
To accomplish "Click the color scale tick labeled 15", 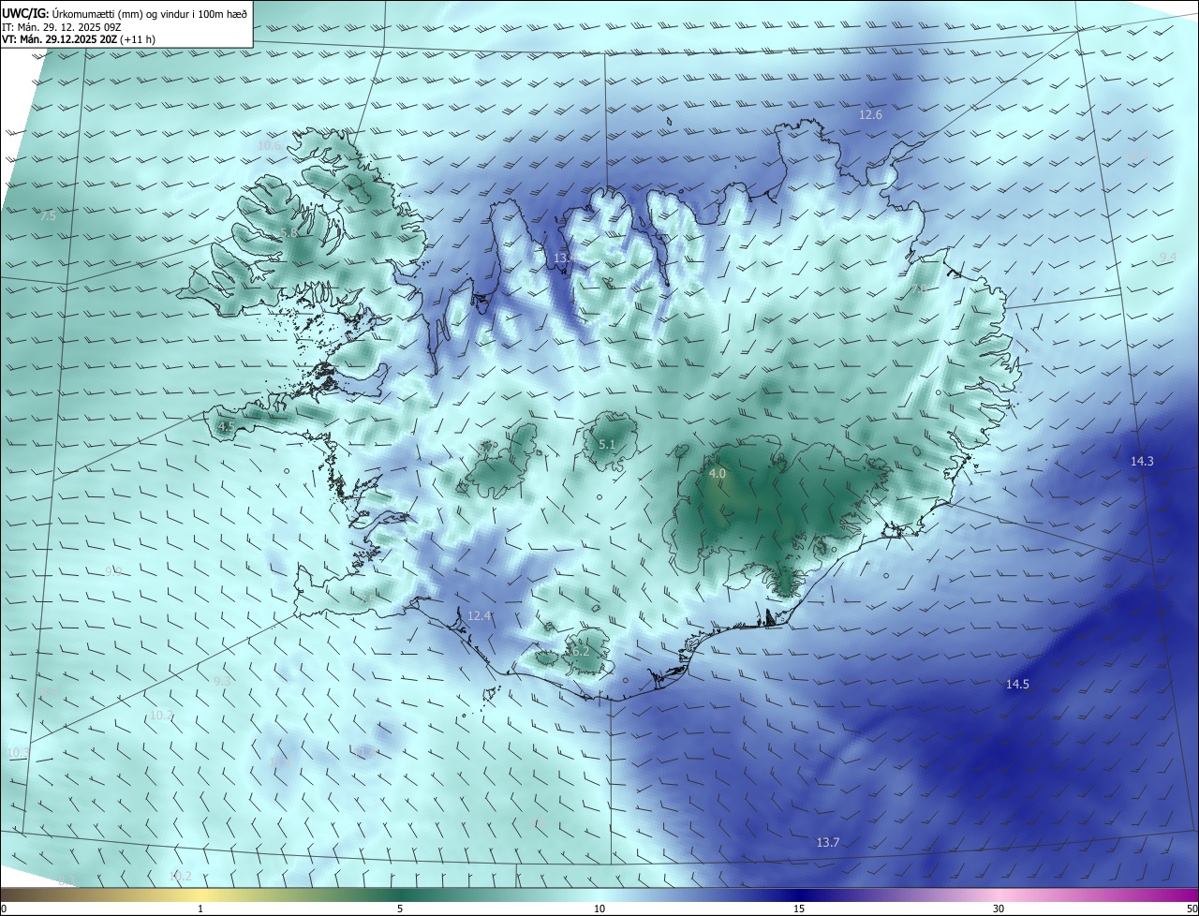I will [799, 909].
